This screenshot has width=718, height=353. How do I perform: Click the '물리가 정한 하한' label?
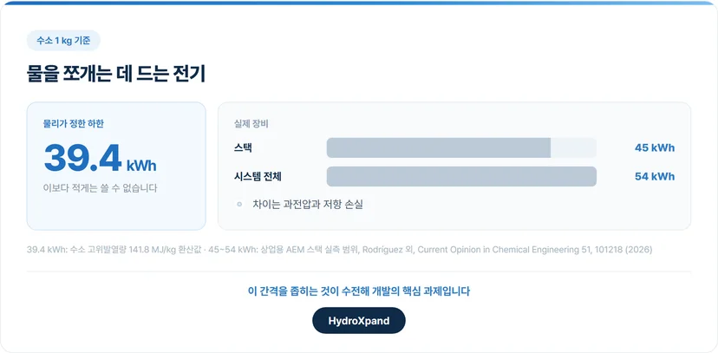click(73, 124)
